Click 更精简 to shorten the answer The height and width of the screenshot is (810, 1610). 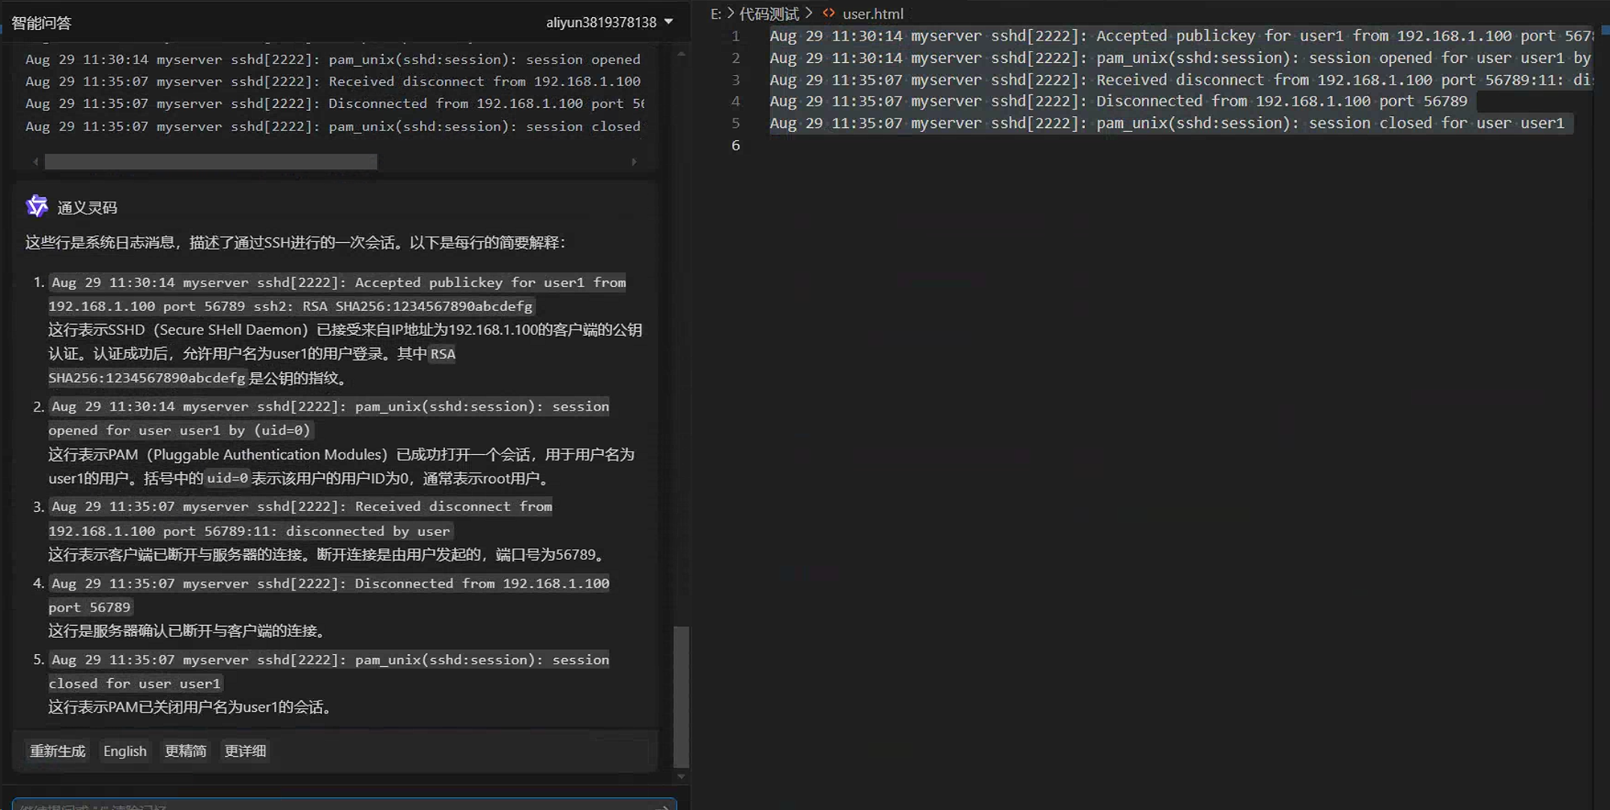click(185, 751)
